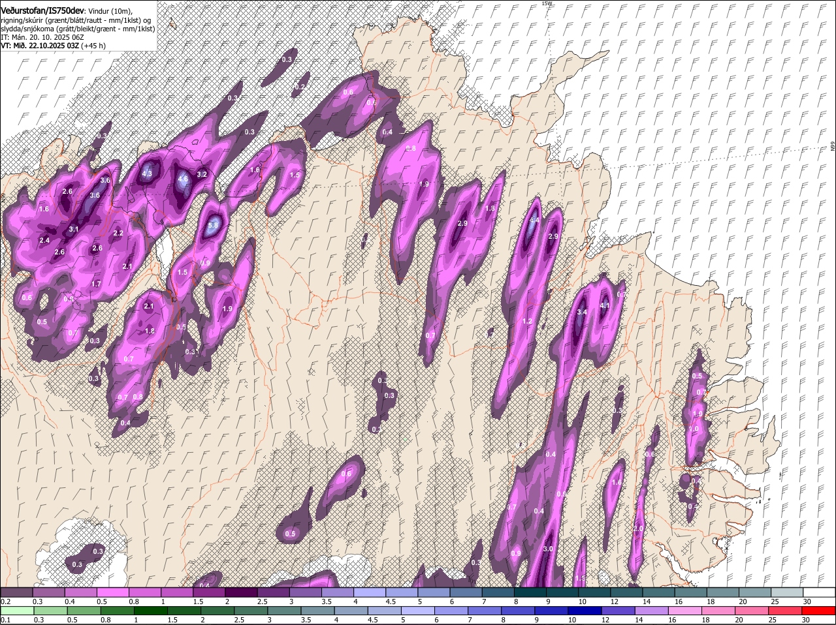Select the top legend swatch between 10 and 12
The width and height of the screenshot is (836, 625).
(x=594, y=592)
